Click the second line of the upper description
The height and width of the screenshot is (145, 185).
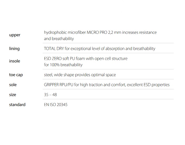click(x=59, y=39)
